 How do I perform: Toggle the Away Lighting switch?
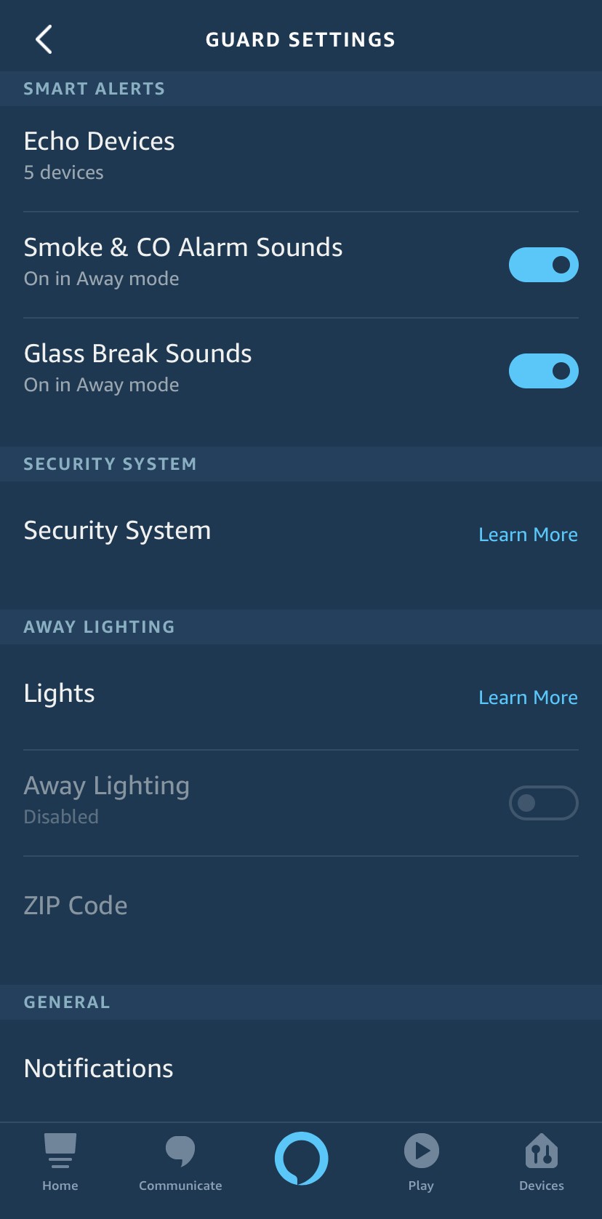(543, 803)
